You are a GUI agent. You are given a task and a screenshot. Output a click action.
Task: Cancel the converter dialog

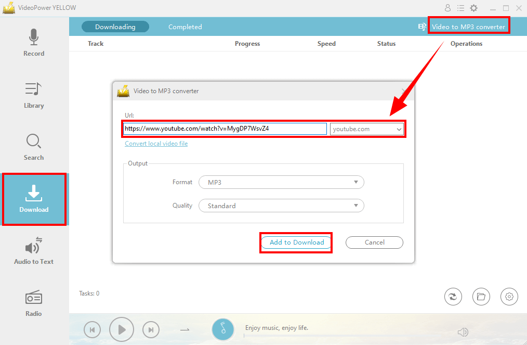pyautogui.click(x=374, y=242)
